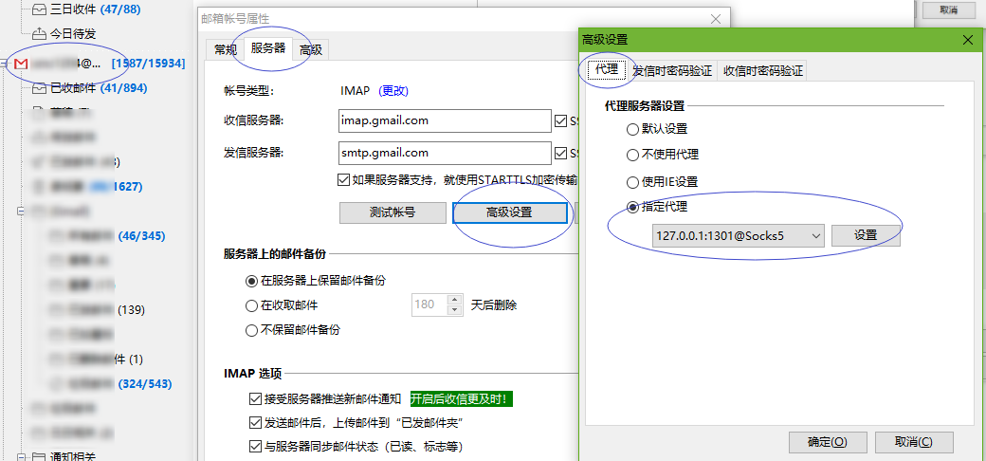
Task: Open the 收信时密码验证 tab
Action: point(763,70)
